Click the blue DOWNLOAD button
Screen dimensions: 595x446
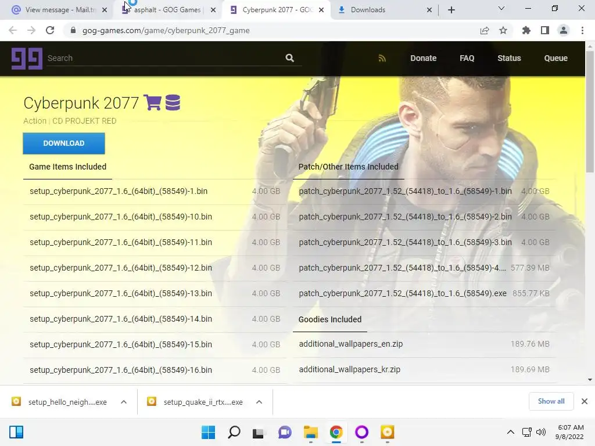pos(64,143)
